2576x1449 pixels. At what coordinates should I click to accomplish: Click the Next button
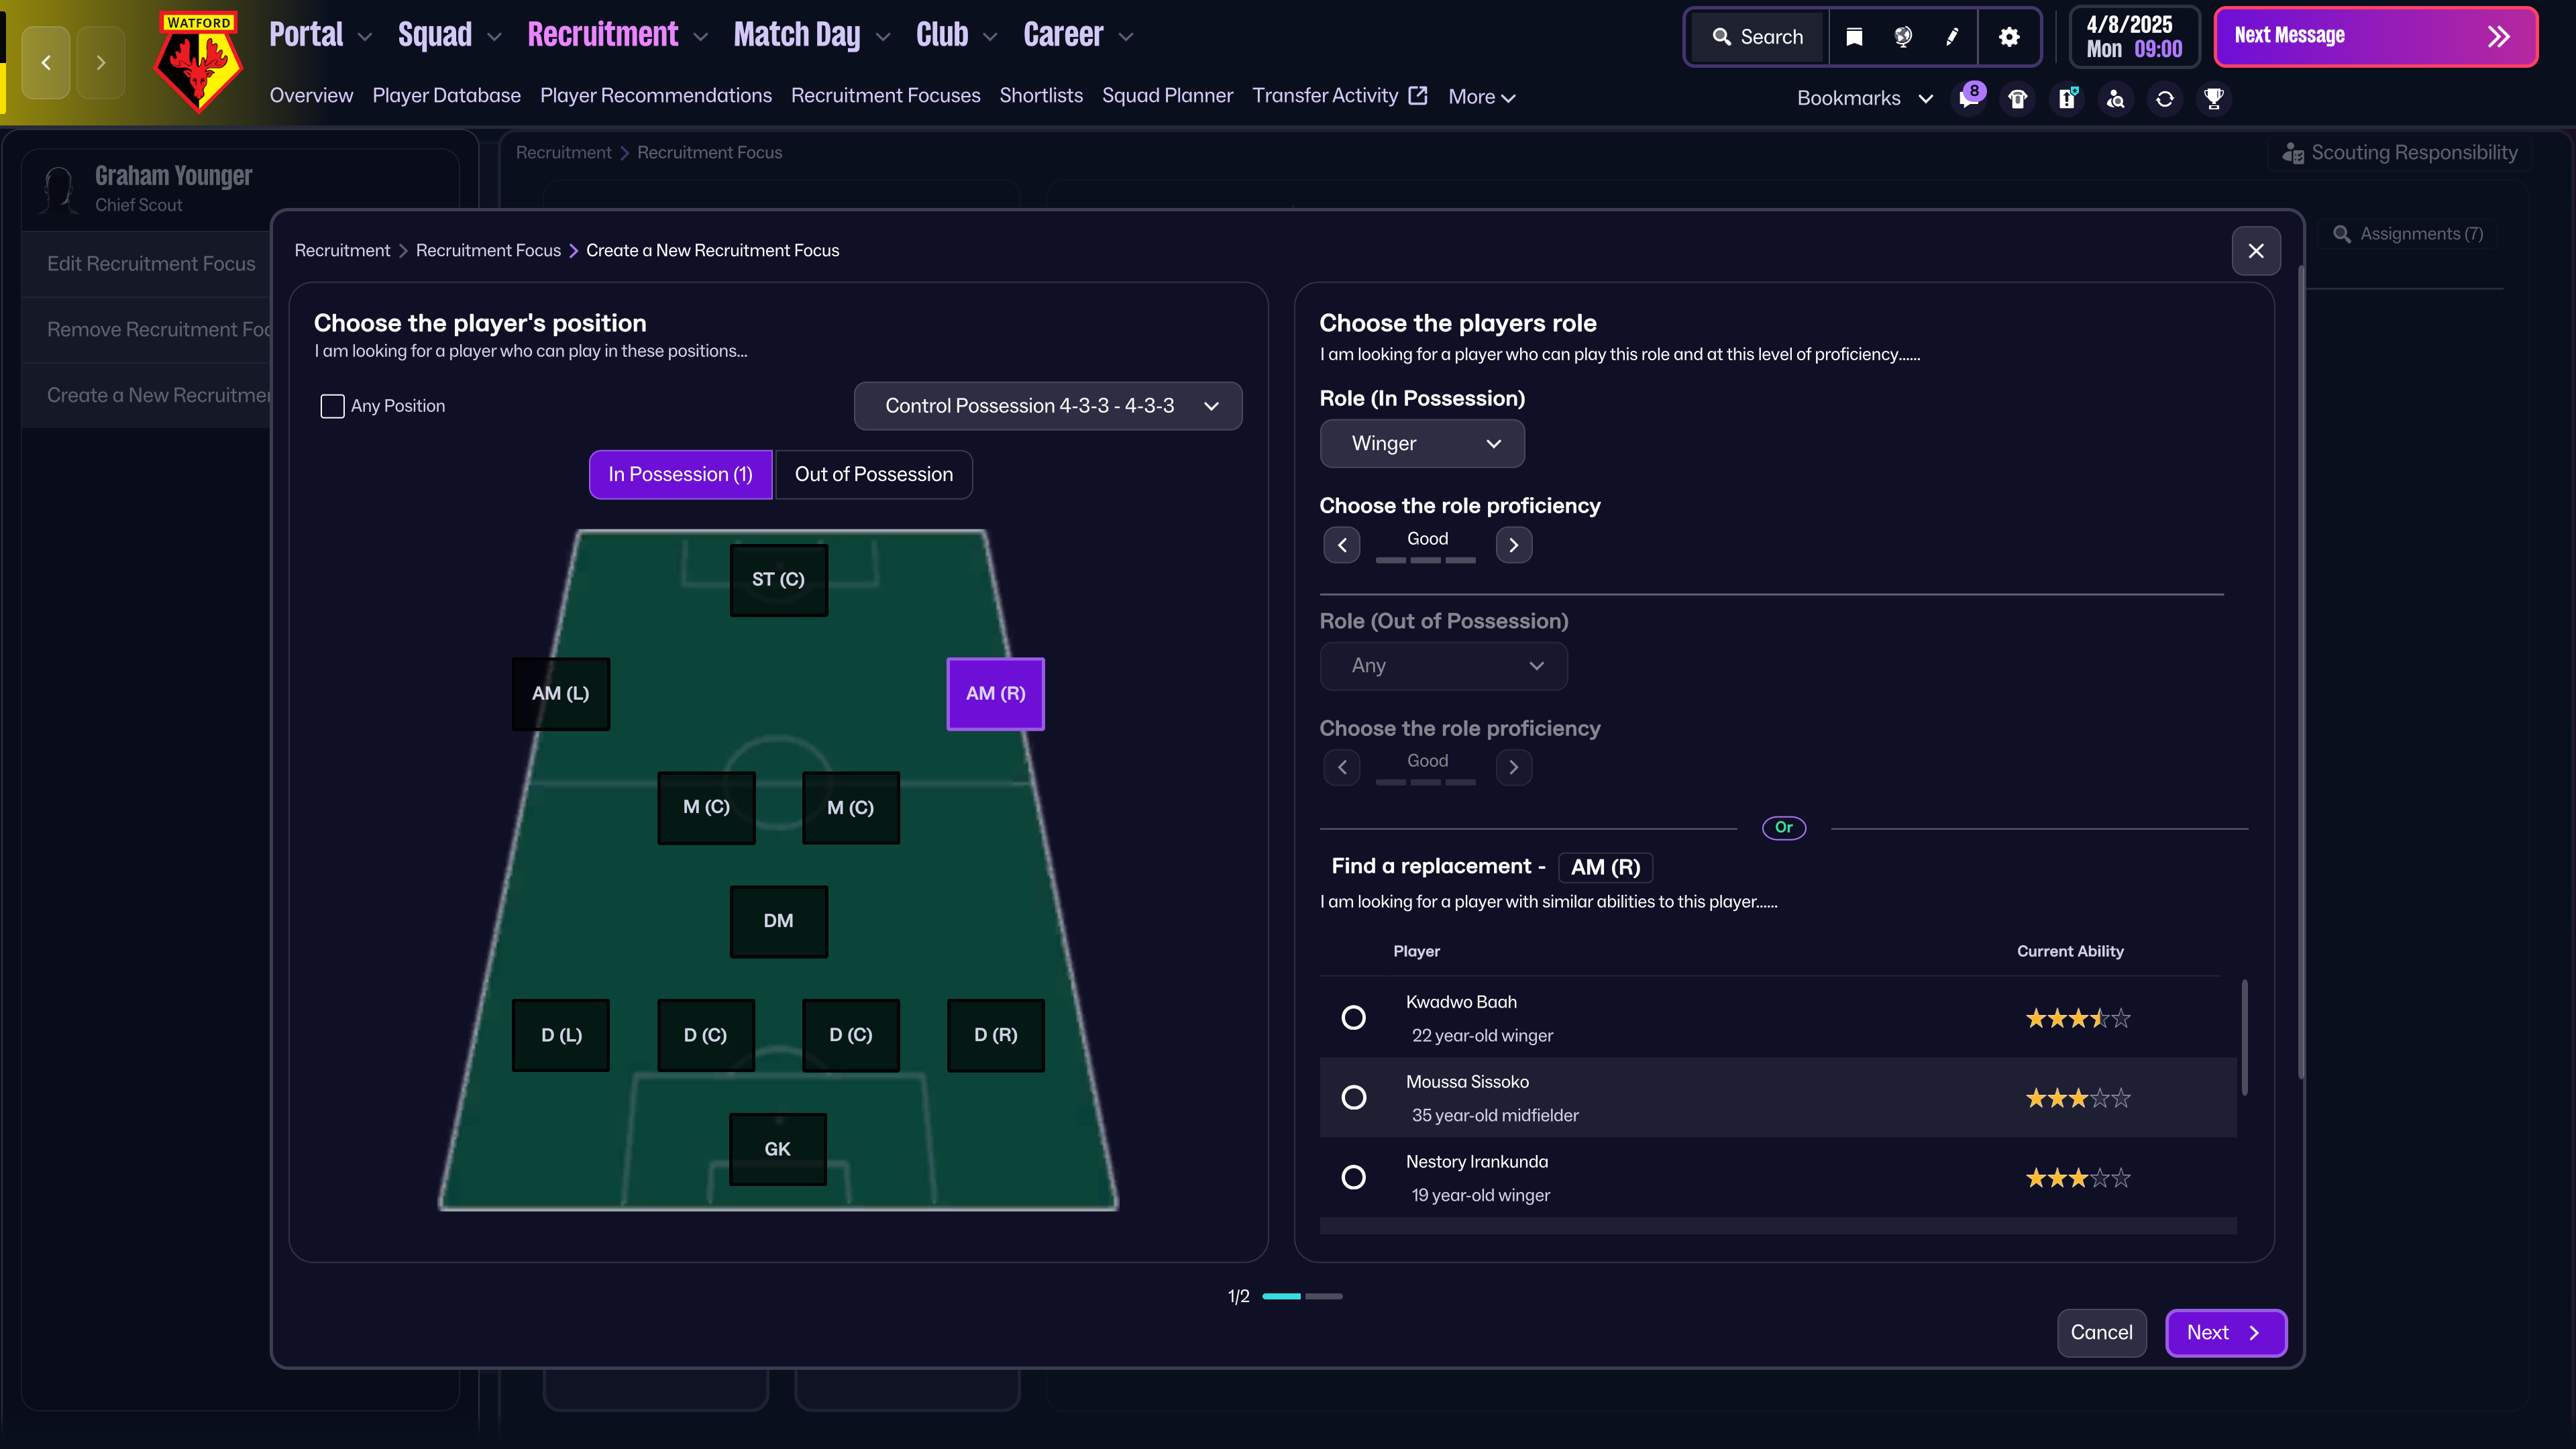click(x=2225, y=1332)
